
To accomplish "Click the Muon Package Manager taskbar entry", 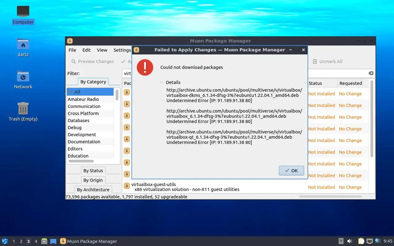I will tap(89, 241).
